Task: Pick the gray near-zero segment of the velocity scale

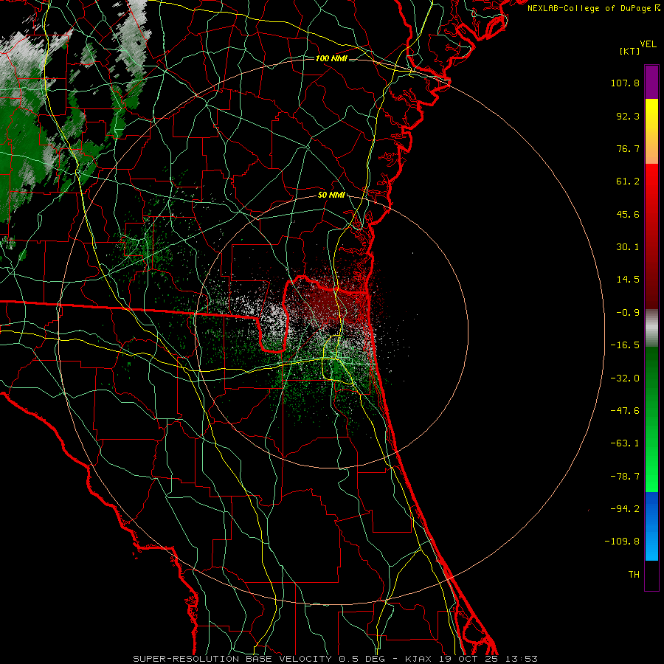Action: point(651,328)
